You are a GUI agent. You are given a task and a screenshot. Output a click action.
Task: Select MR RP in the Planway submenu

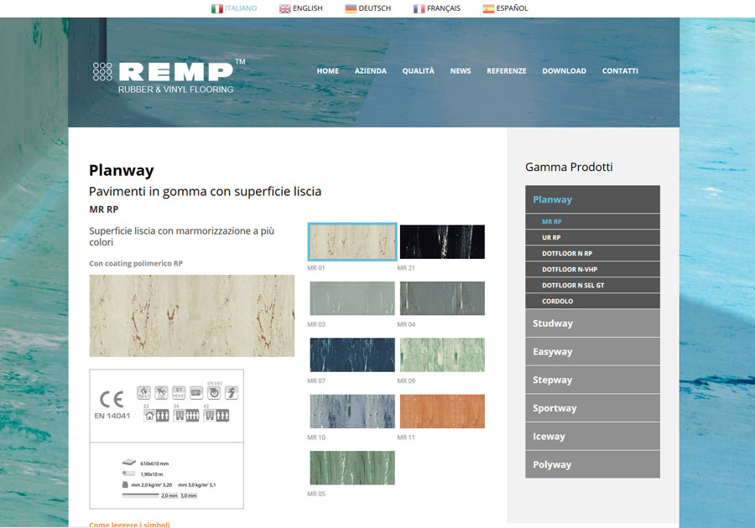pos(593,222)
